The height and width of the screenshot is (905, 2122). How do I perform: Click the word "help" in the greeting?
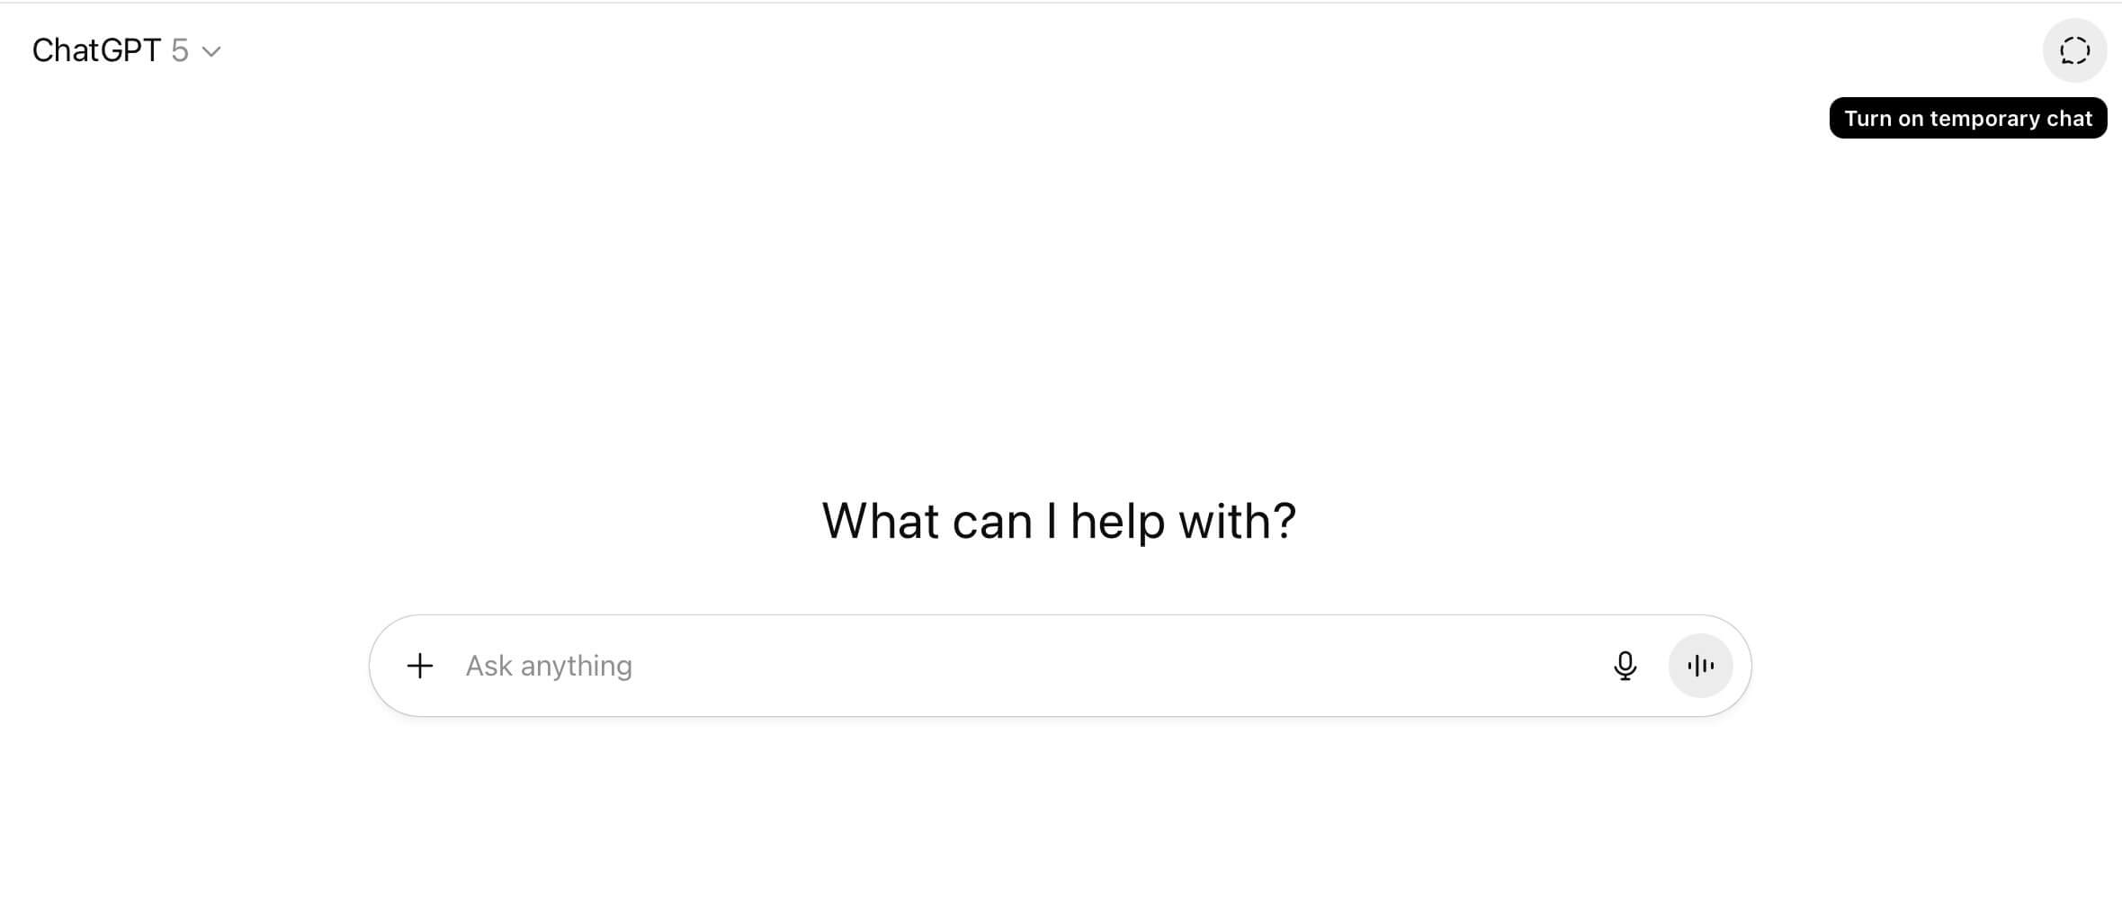coord(1117,522)
